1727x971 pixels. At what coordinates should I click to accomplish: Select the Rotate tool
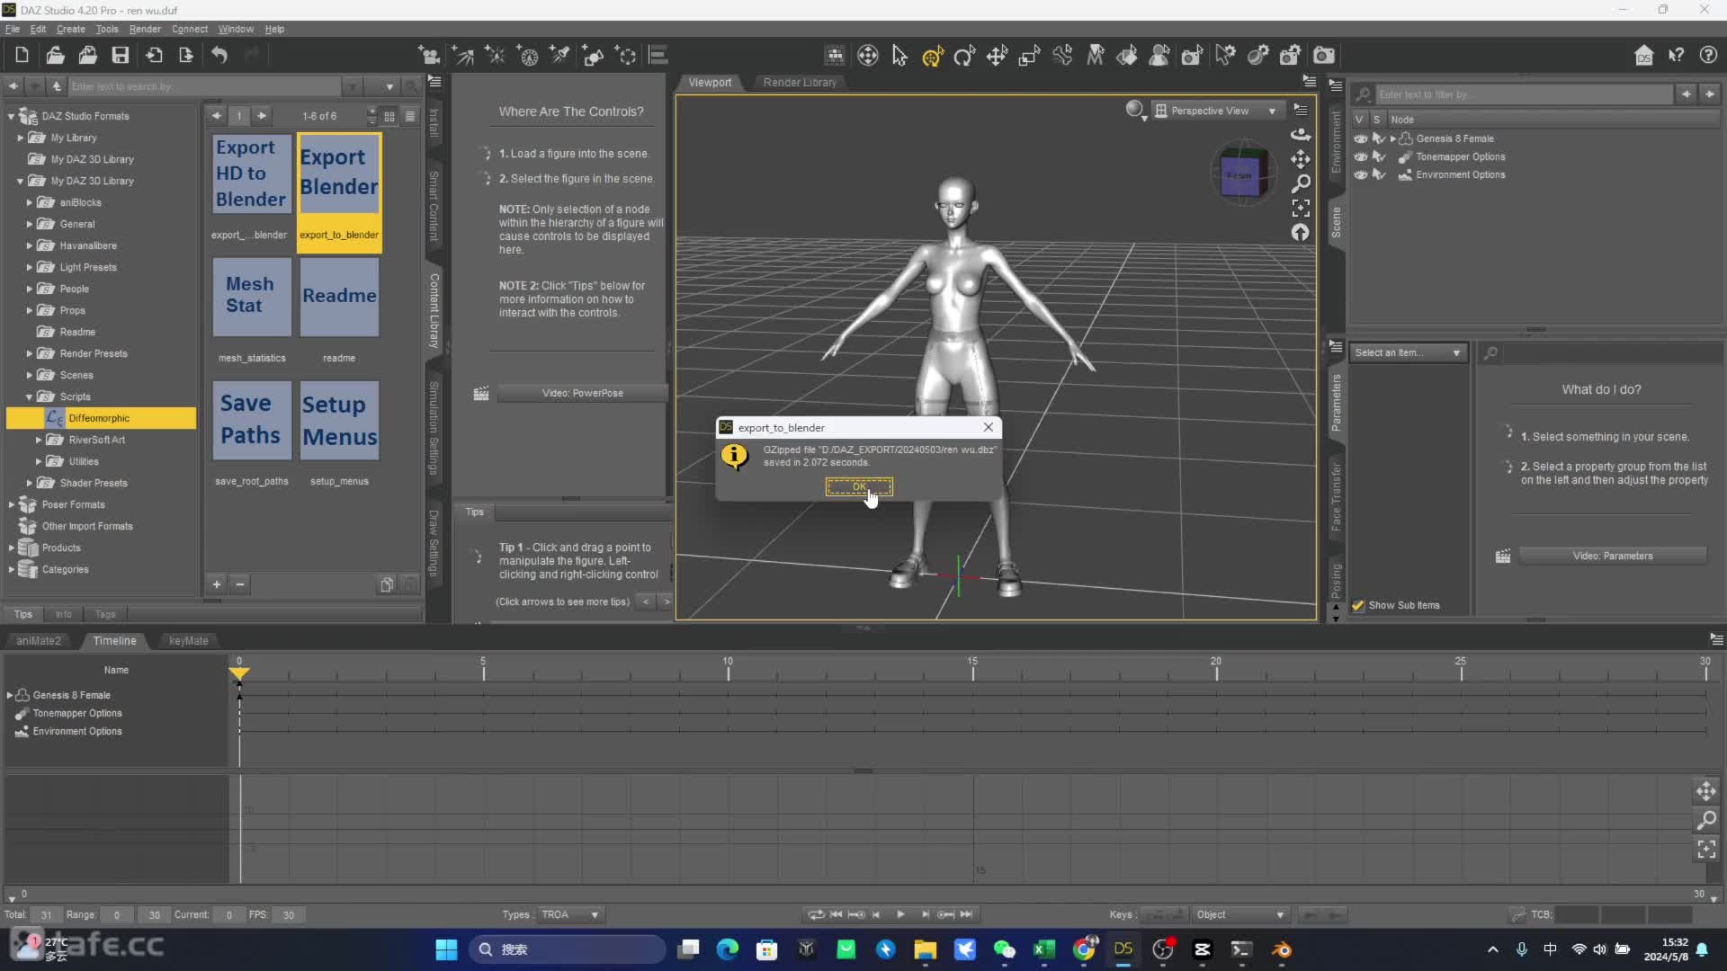(964, 56)
